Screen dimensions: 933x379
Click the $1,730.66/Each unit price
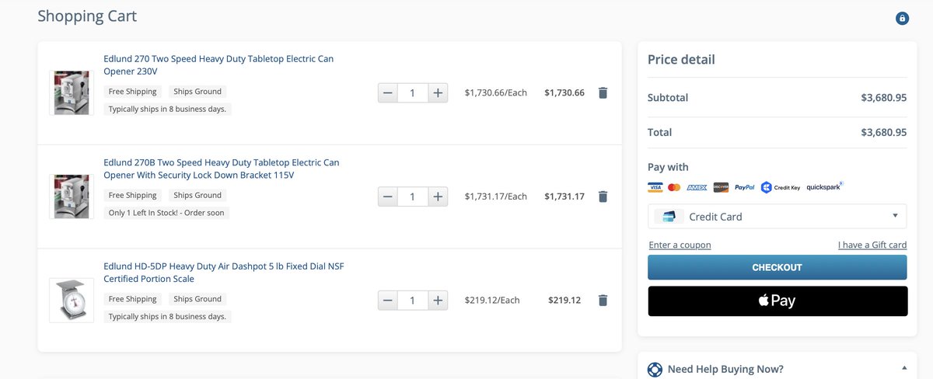coord(496,93)
